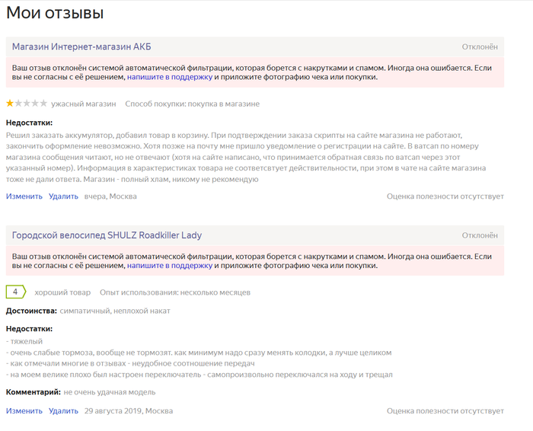Edit the SHULZ bicycle review via "Изменить"

pos(24,411)
